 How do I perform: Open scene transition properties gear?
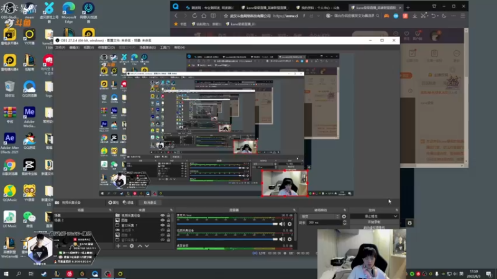click(x=344, y=216)
